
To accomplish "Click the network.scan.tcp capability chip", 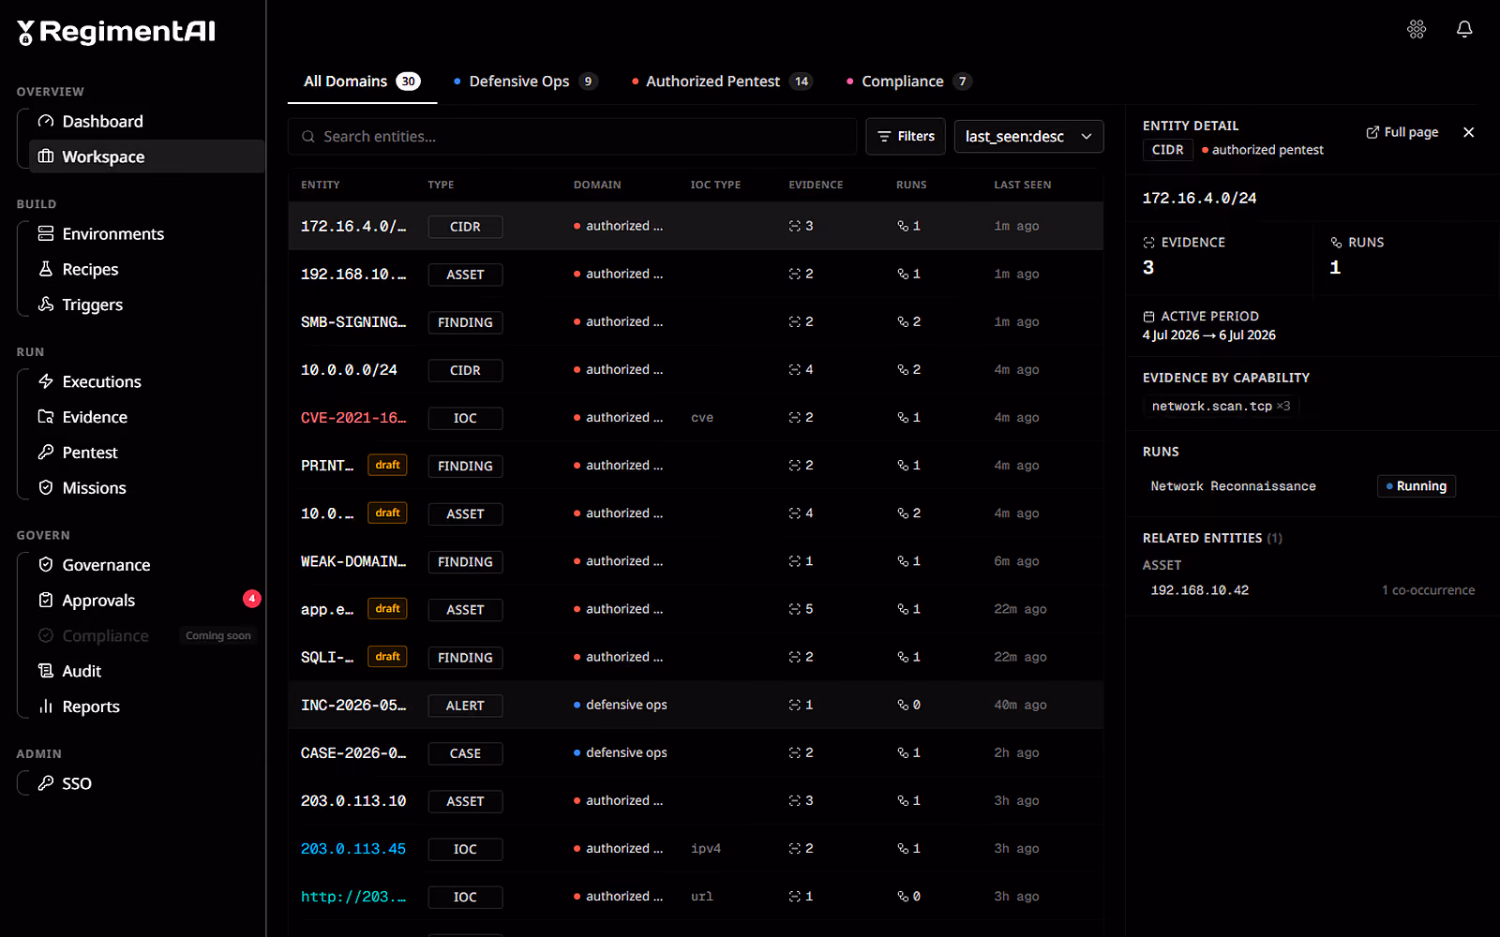I will click(x=1221, y=406).
